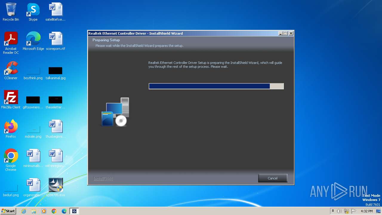Click the Preparing Setup heading

pyautogui.click(x=106, y=40)
